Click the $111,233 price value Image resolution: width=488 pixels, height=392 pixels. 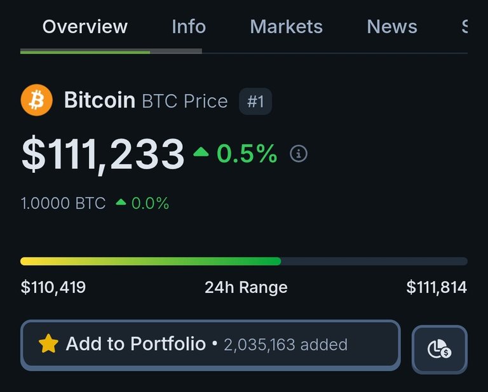pos(103,154)
